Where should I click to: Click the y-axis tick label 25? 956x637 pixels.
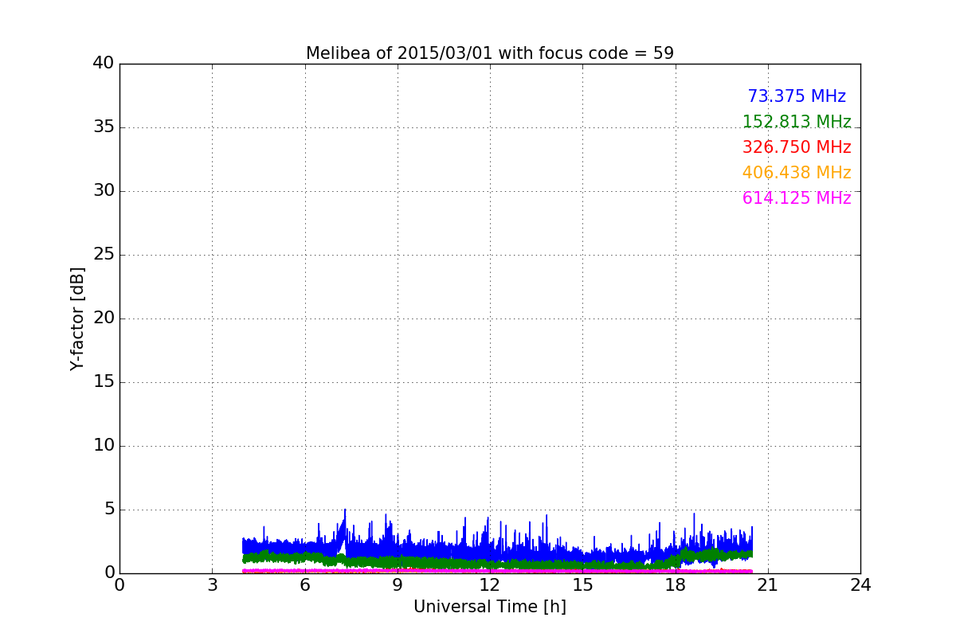(104, 255)
